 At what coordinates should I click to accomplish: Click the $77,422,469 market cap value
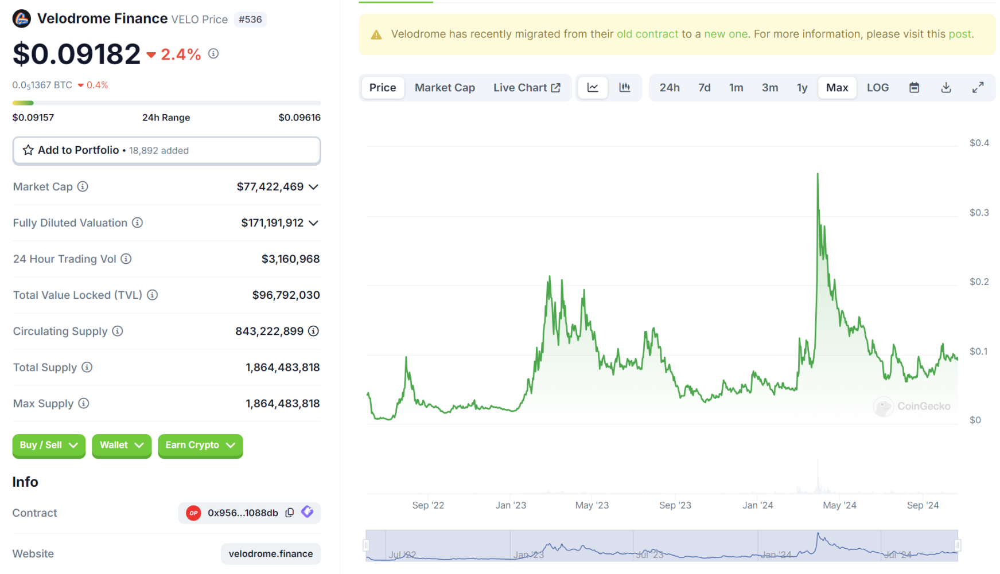[270, 187]
